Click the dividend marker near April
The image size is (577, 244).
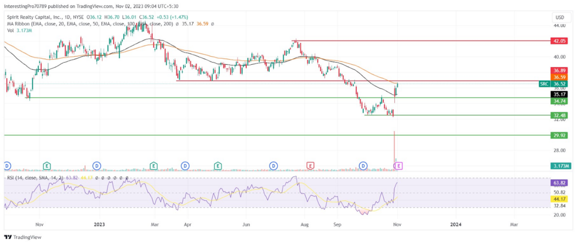[x=185, y=166]
